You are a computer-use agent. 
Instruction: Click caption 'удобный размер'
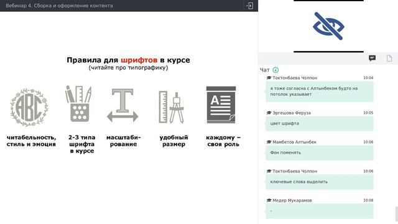pos(174,141)
